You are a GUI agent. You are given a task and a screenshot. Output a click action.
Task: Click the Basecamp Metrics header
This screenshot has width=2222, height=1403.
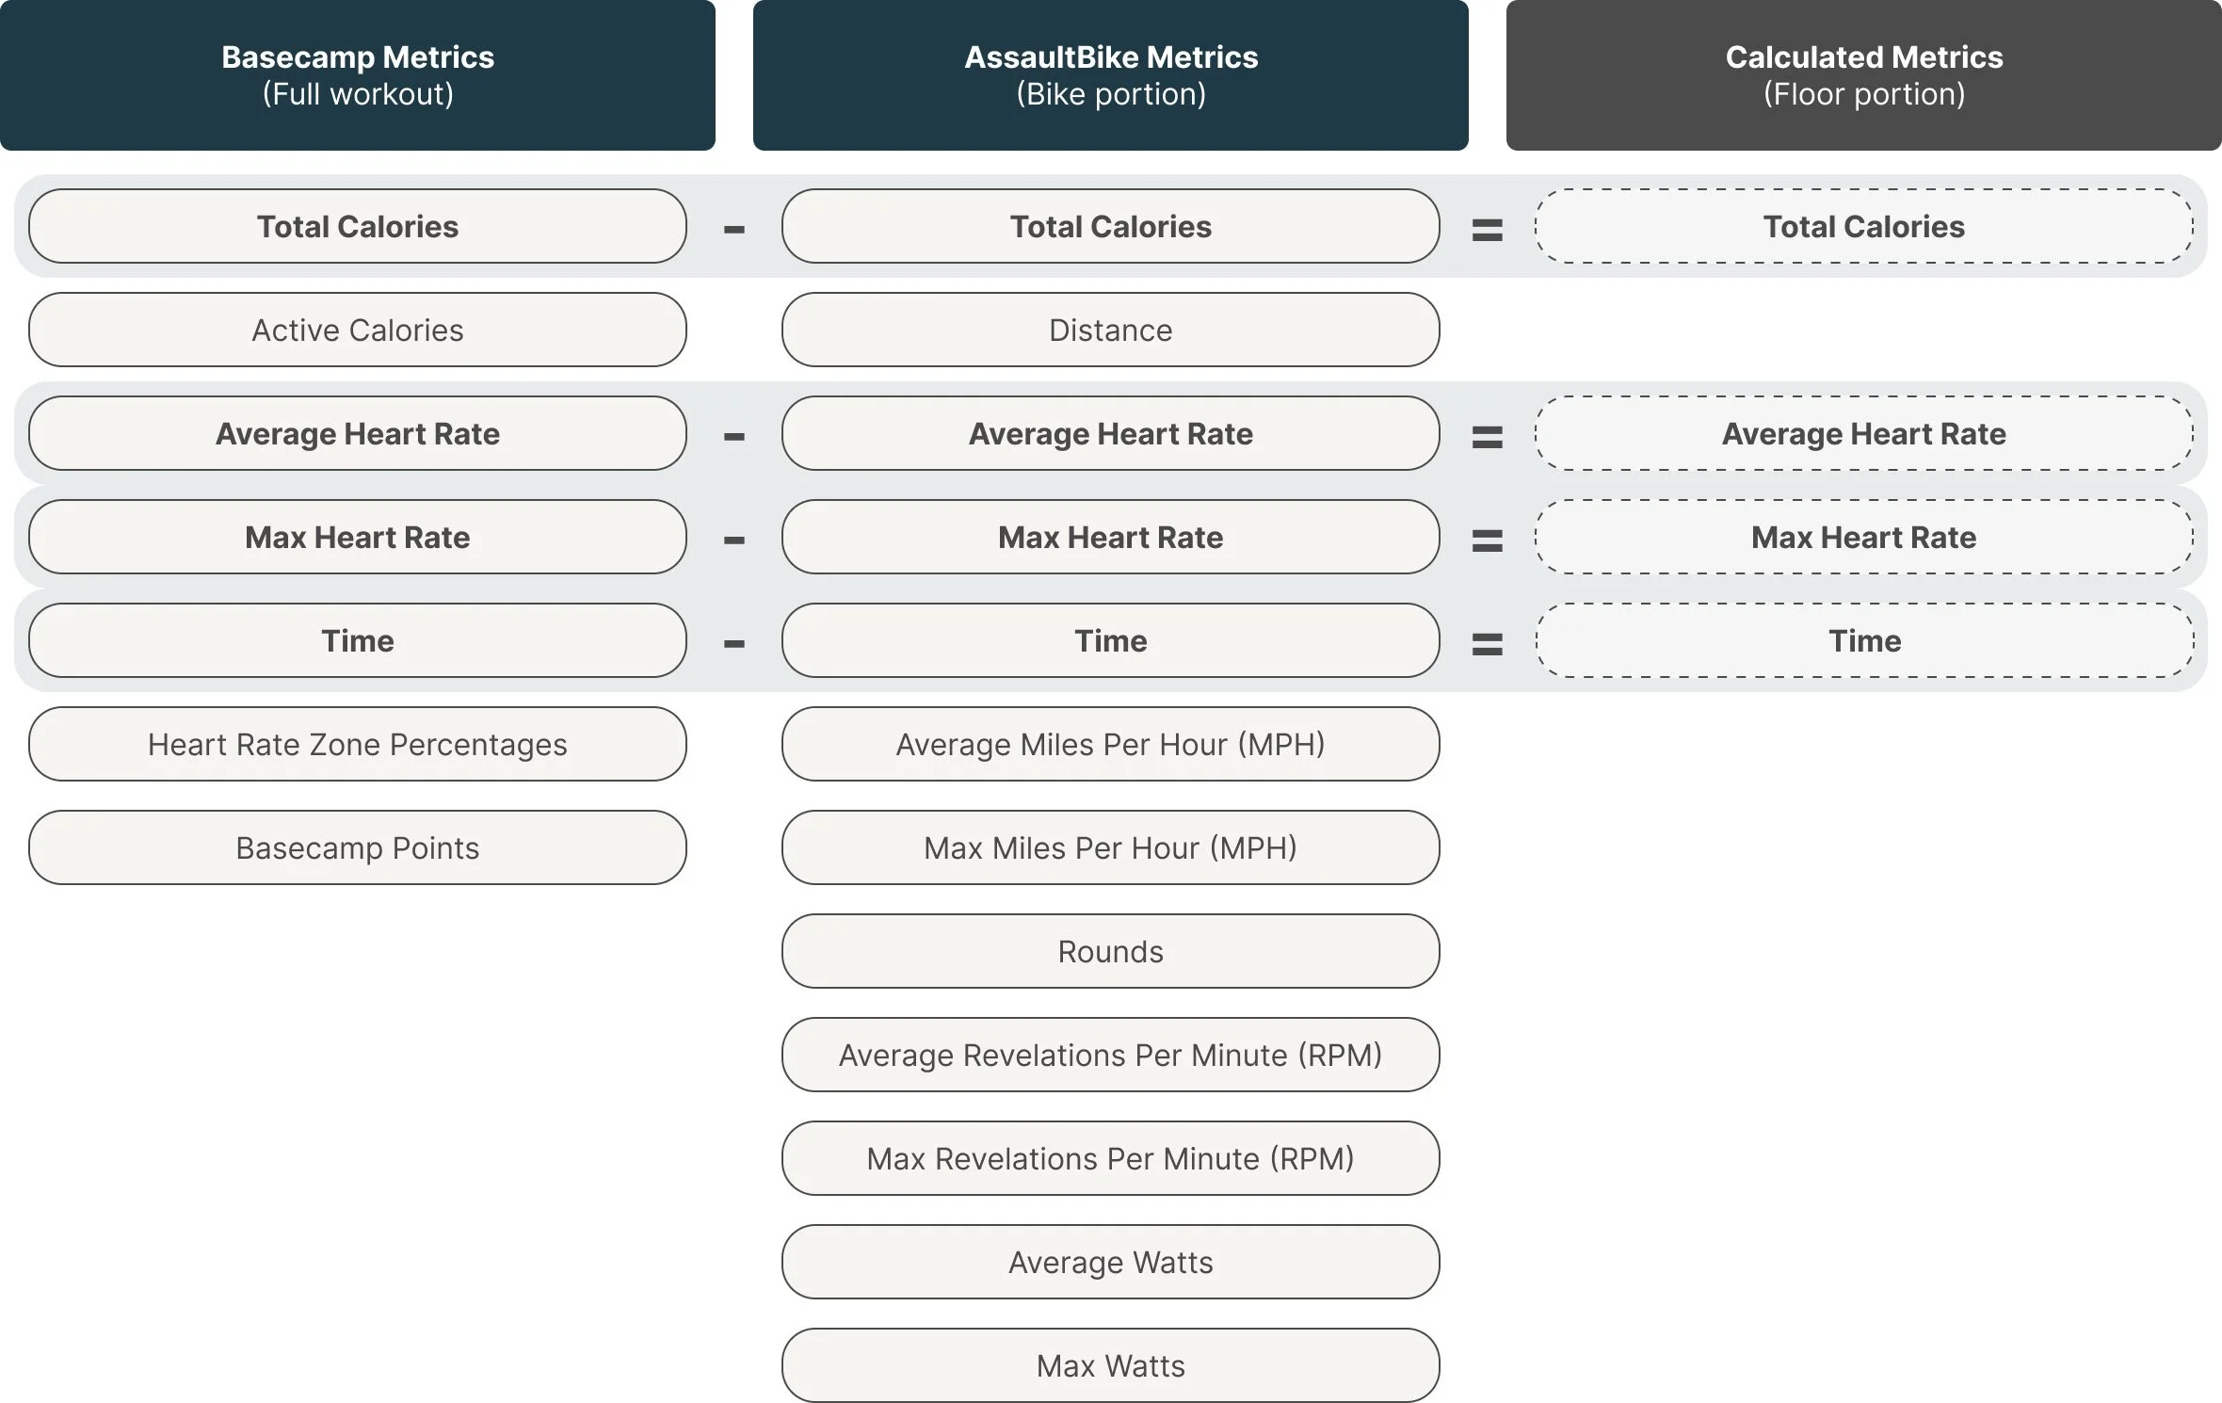(358, 75)
